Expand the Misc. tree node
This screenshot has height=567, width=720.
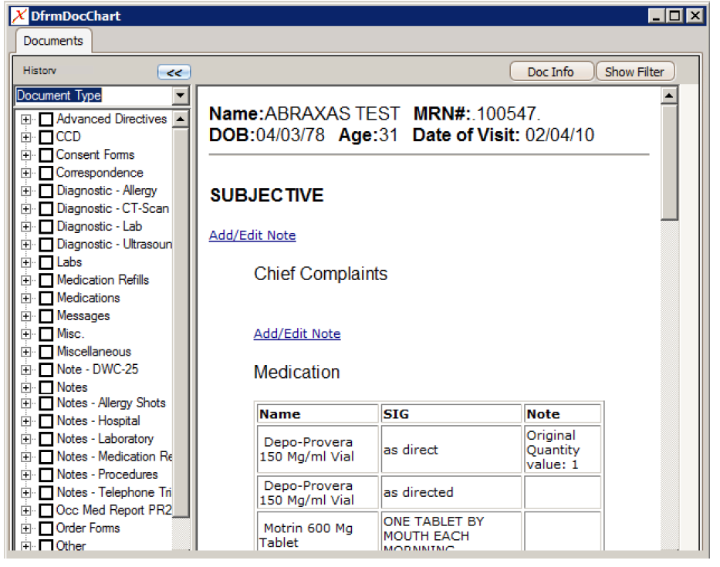26,334
